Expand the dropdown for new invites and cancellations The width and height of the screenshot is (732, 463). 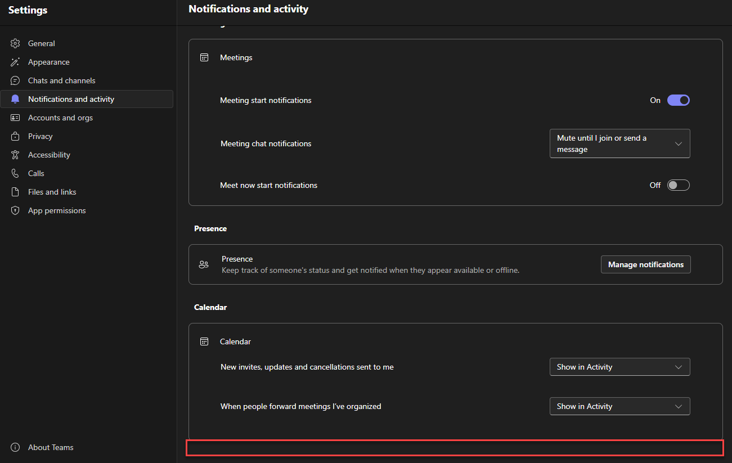[619, 367]
